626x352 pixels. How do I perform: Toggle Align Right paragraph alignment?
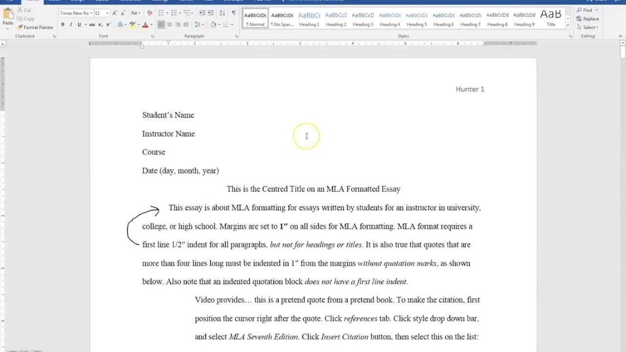(x=178, y=24)
